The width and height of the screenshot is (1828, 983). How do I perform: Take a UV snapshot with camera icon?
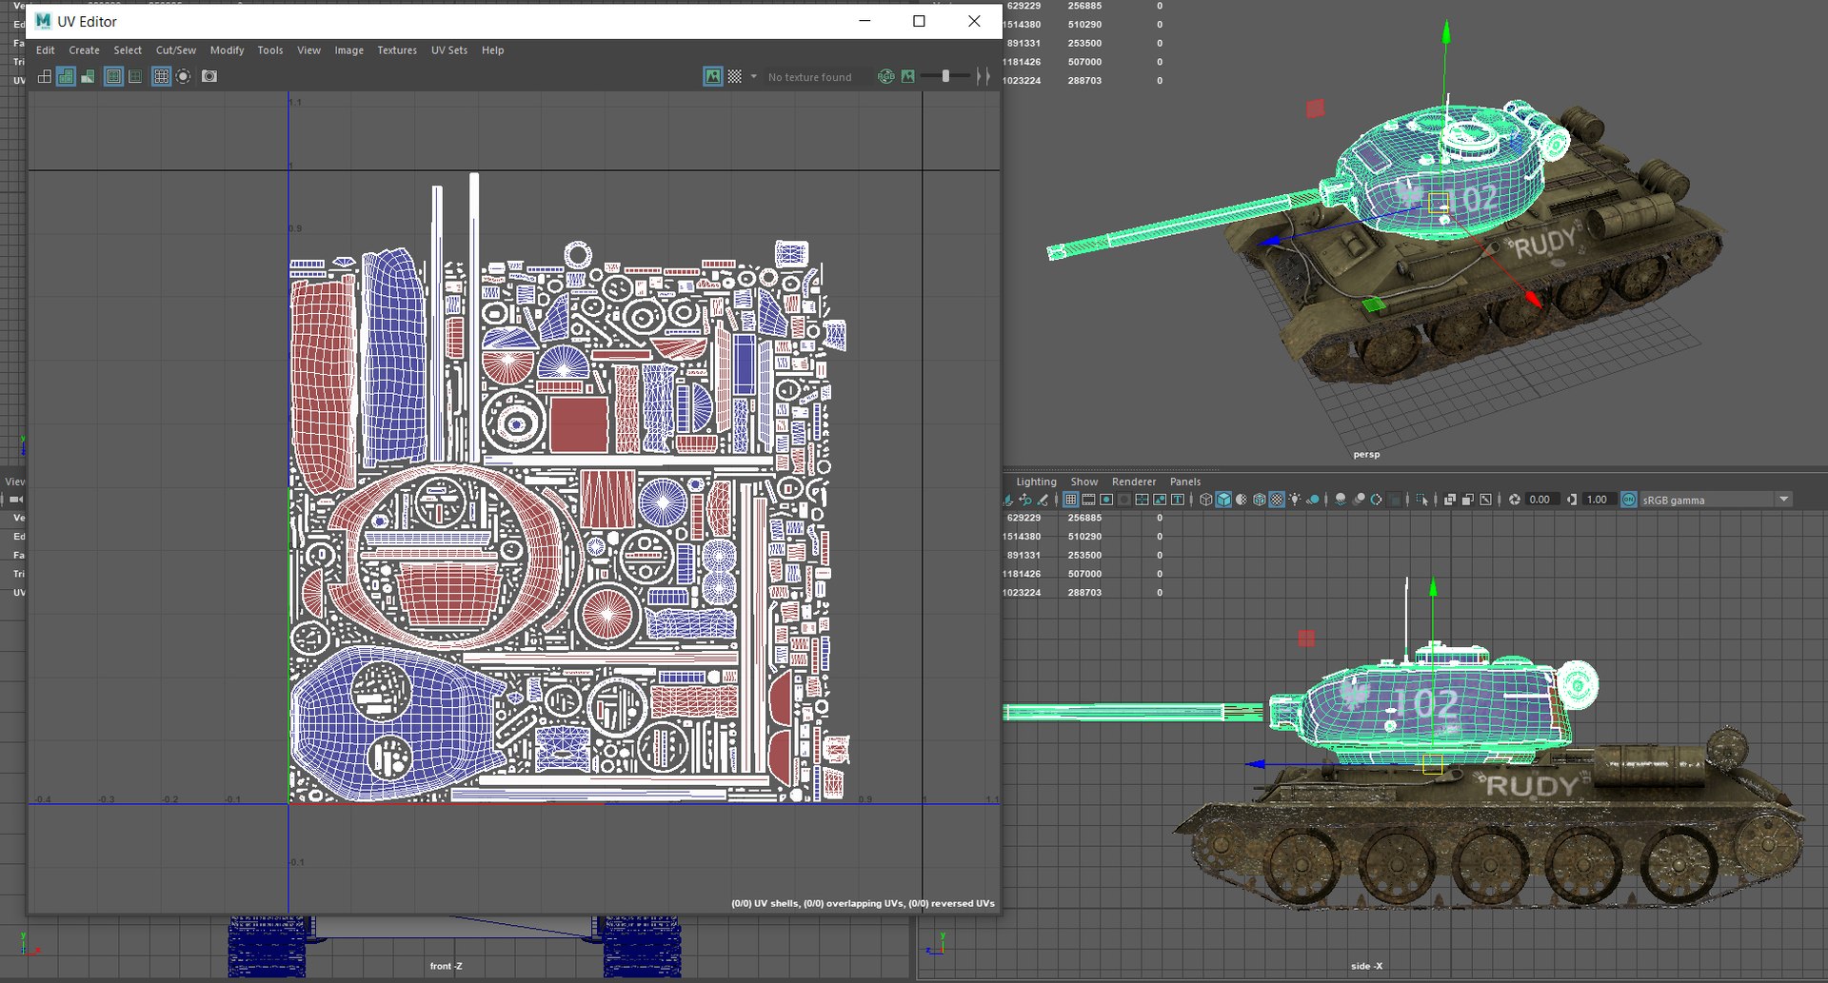209,76
